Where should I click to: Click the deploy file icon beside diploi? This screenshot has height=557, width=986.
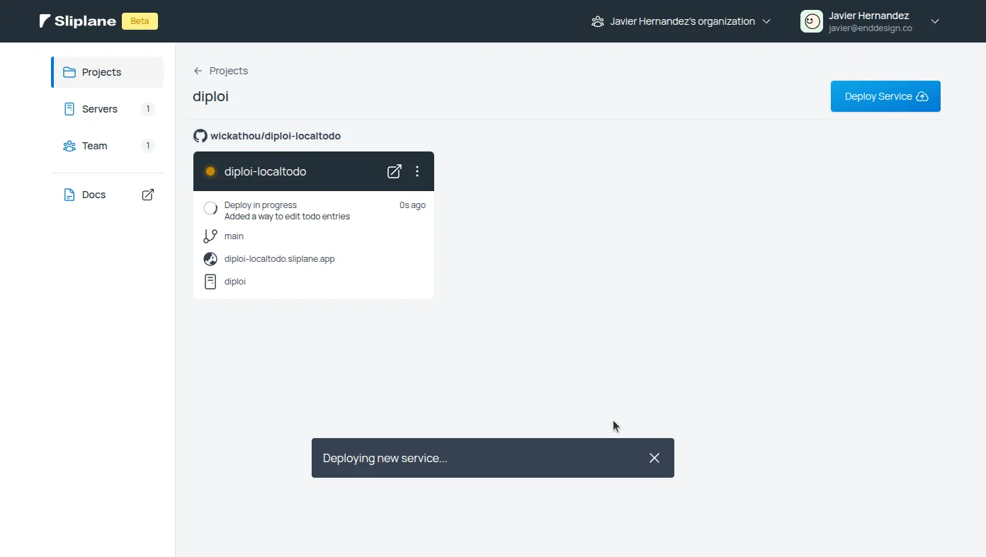(x=210, y=281)
